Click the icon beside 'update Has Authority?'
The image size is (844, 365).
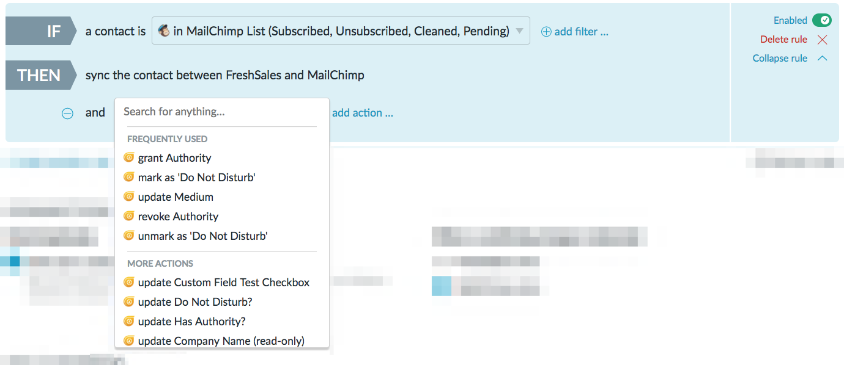tap(128, 321)
